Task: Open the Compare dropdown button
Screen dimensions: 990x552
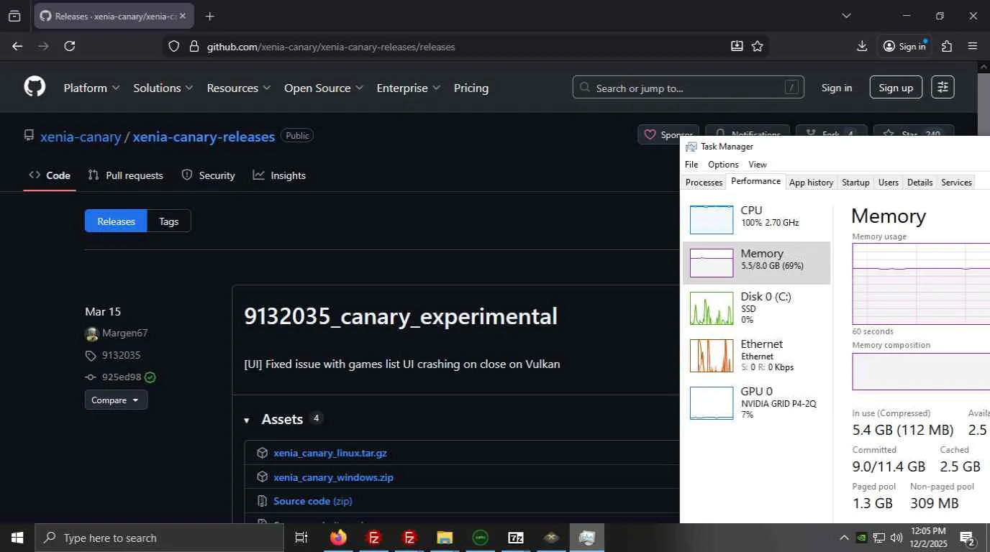Action: [x=116, y=400]
